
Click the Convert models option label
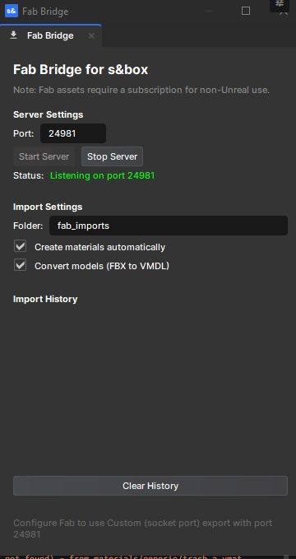102,266
